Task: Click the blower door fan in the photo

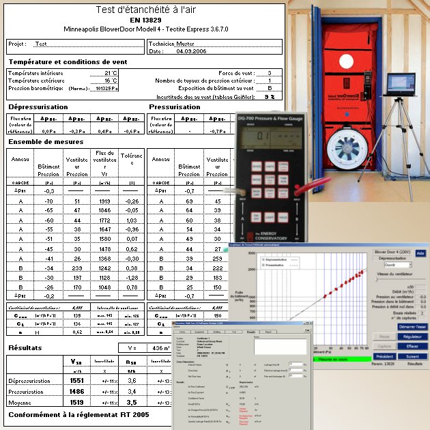Action: tap(347, 147)
